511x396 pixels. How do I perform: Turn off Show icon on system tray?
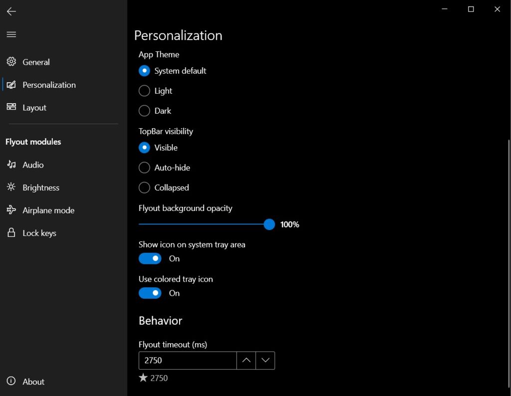pos(150,258)
